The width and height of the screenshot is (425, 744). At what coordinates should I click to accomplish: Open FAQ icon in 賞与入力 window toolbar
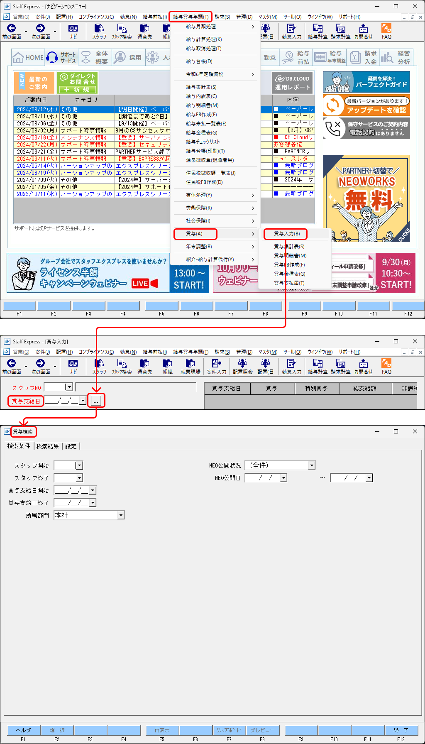point(386,366)
